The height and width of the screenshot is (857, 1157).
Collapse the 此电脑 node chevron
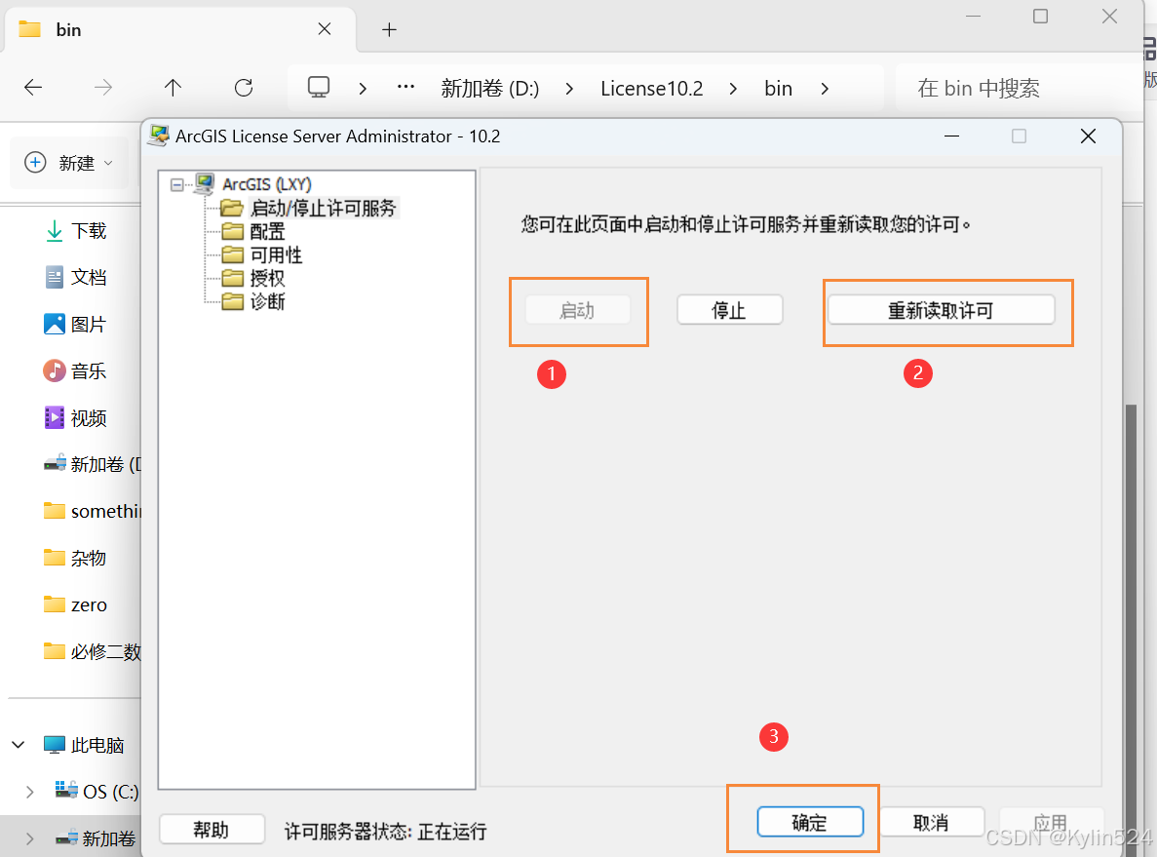click(19, 745)
